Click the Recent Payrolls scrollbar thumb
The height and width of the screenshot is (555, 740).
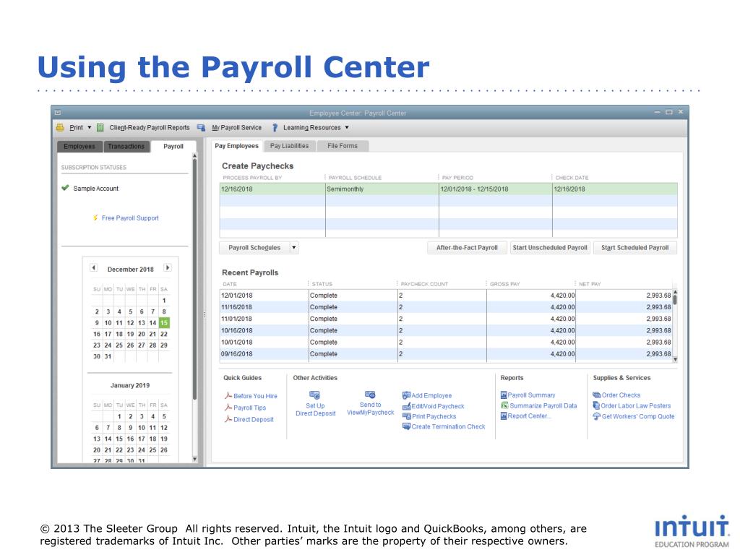pyautogui.click(x=675, y=299)
